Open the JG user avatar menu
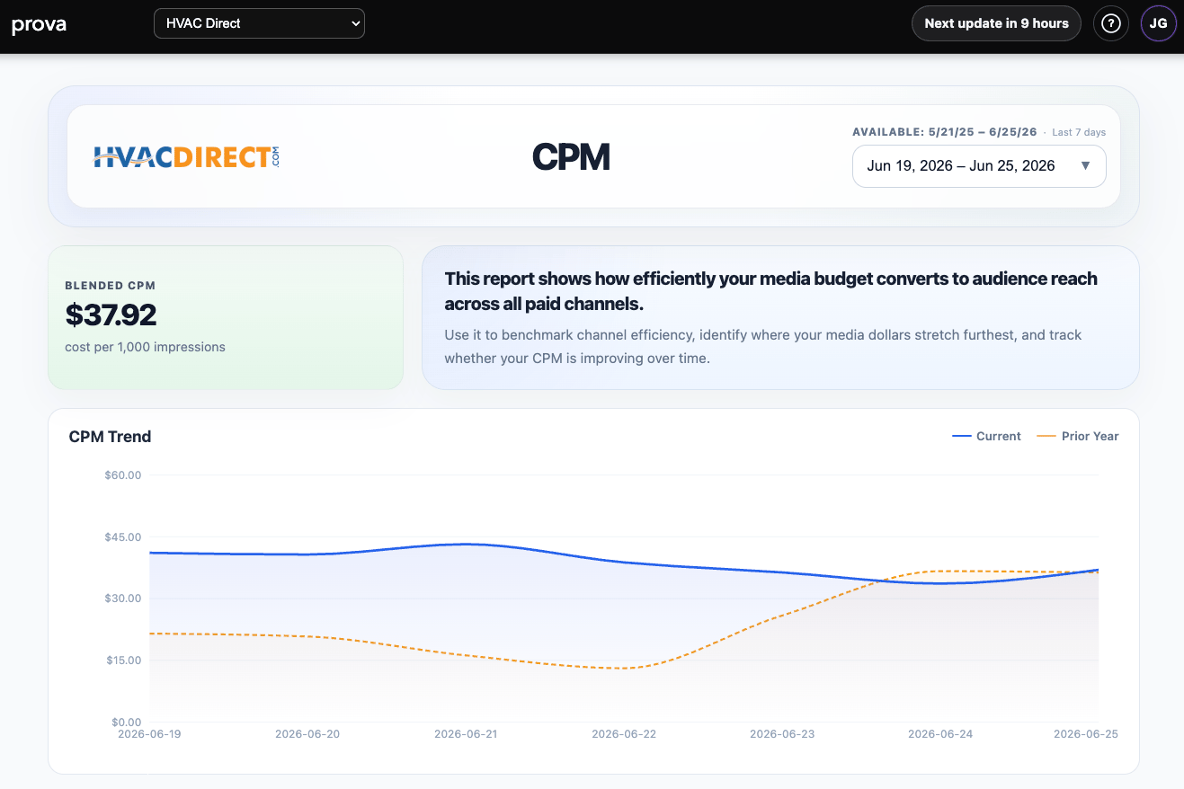Viewport: 1184px width, 789px height. click(1159, 23)
